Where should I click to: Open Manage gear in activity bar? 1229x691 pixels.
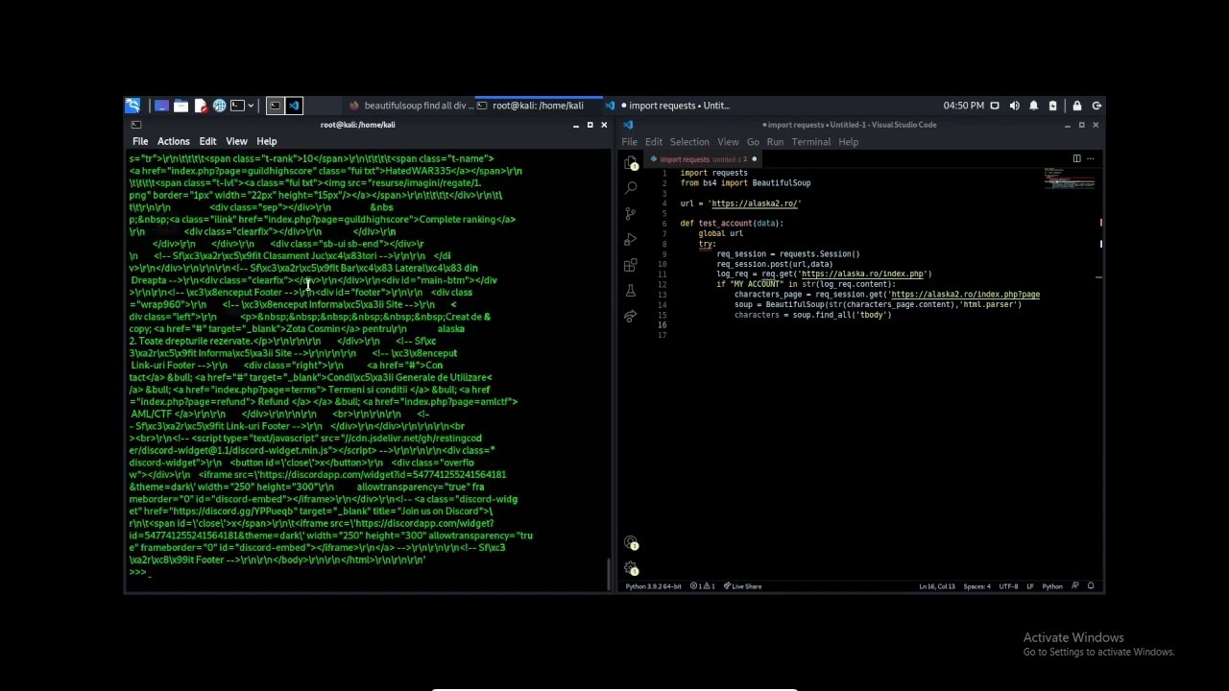[631, 569]
